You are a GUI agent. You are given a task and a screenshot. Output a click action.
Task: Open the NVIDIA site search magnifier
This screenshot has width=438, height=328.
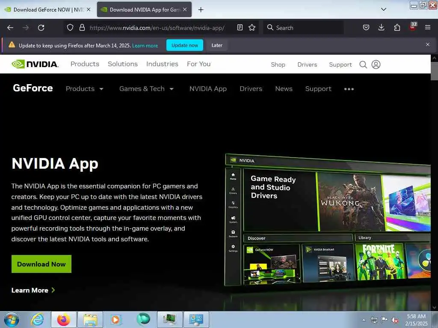pyautogui.click(x=363, y=64)
